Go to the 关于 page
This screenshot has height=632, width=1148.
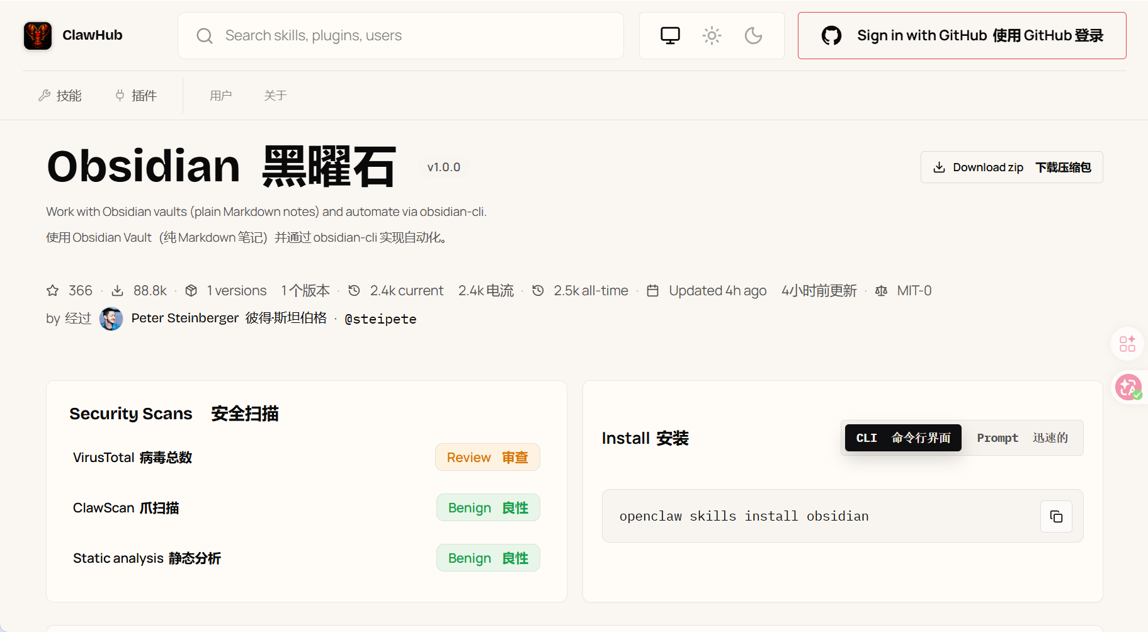pyautogui.click(x=275, y=96)
